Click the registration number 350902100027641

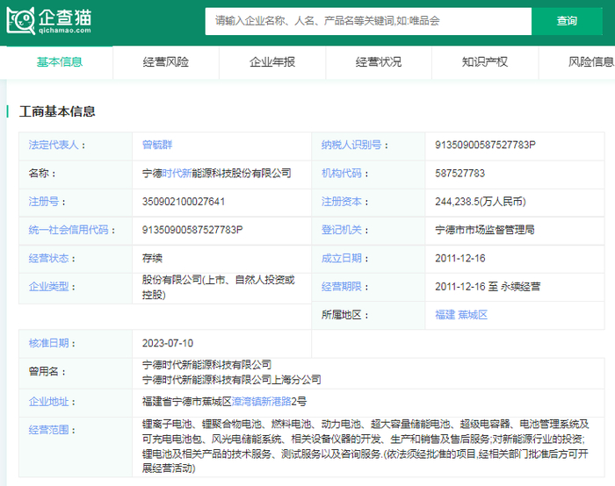click(x=183, y=202)
